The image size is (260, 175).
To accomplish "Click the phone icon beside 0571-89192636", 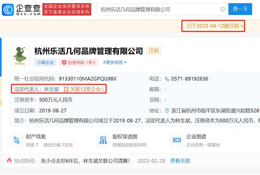I will 167,79.
